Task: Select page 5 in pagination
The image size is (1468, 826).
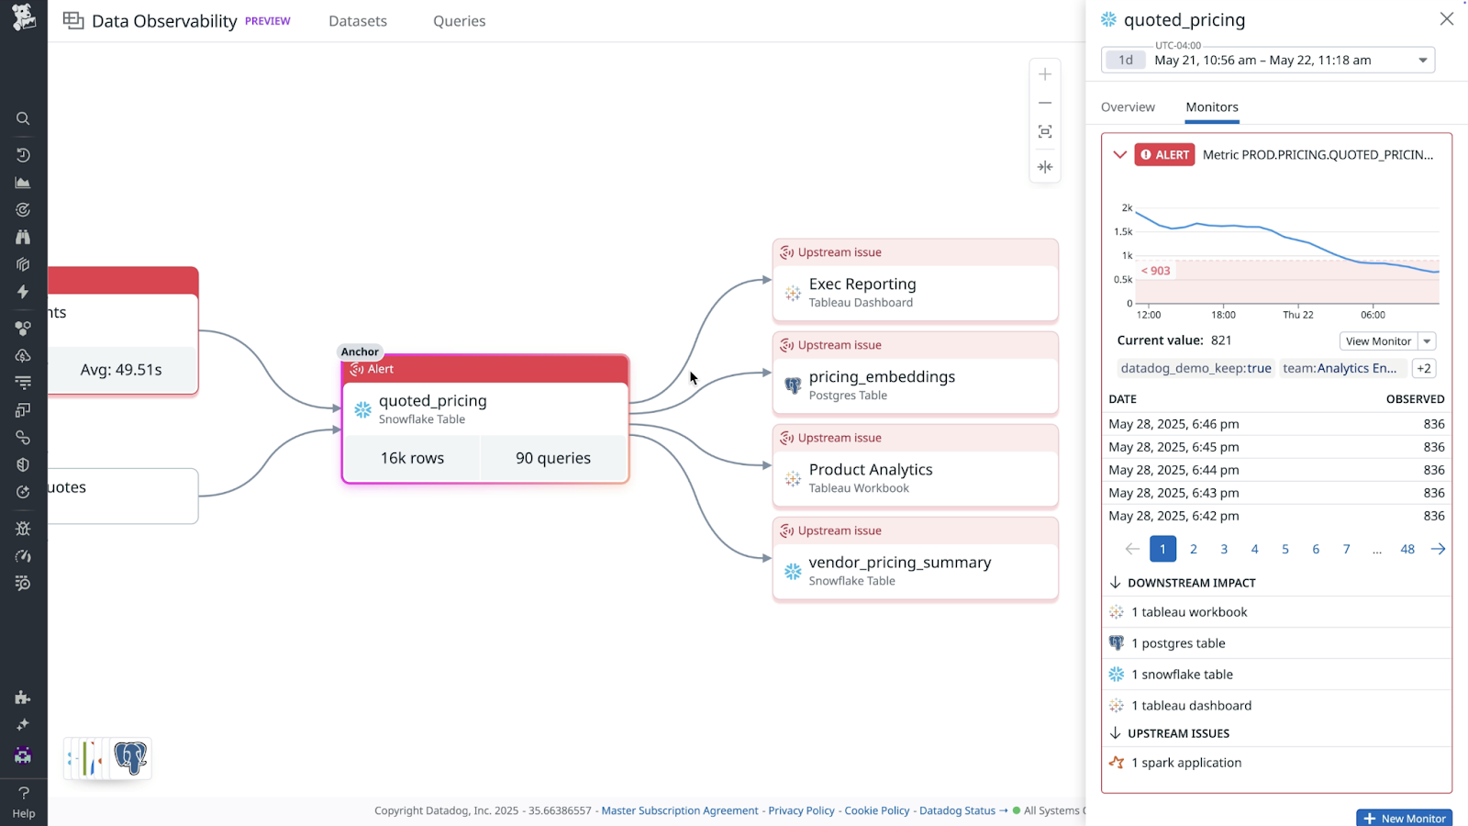Action: [1285, 549]
